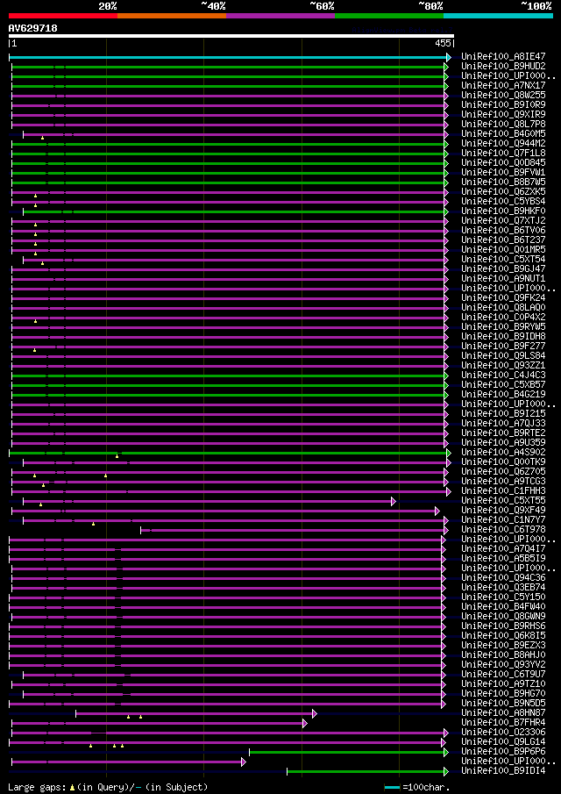Image resolution: width=561 pixels, height=794 pixels.
Task: Select the UniRef100_C5YBS4 entry
Action: click(x=503, y=202)
